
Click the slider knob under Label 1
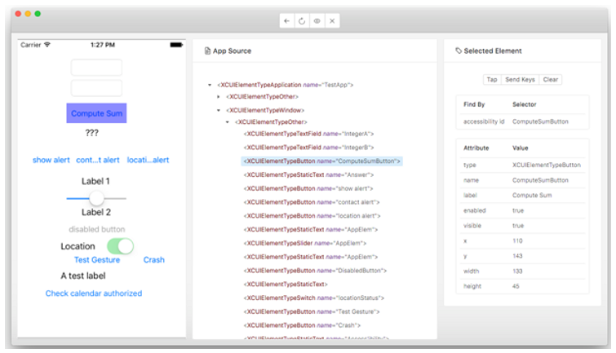pos(96,198)
